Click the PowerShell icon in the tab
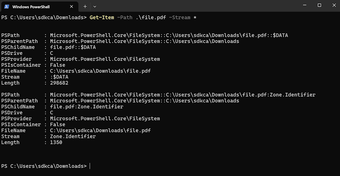 click(x=6, y=6)
